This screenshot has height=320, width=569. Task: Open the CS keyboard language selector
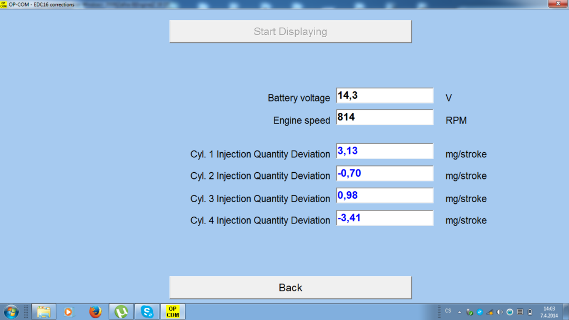coord(448,311)
